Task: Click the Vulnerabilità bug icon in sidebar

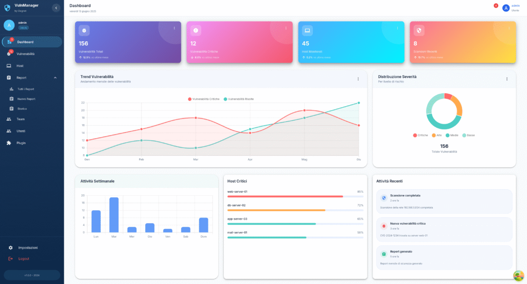Action: coord(9,54)
